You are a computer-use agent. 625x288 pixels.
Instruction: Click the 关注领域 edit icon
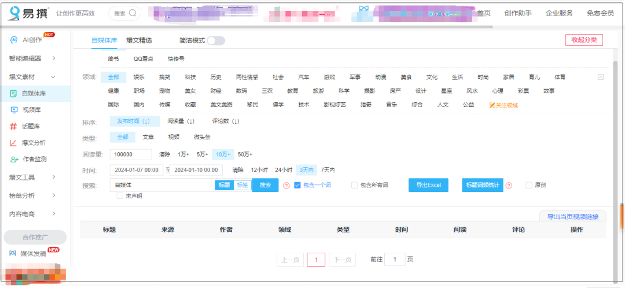[x=492, y=106]
